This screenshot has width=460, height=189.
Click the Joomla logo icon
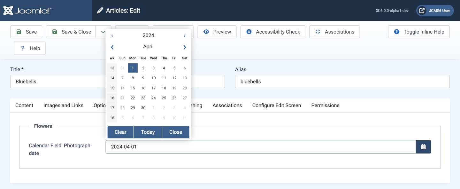pos(8,10)
